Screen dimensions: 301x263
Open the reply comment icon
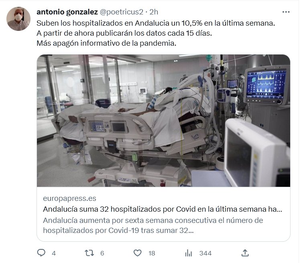tap(41, 253)
